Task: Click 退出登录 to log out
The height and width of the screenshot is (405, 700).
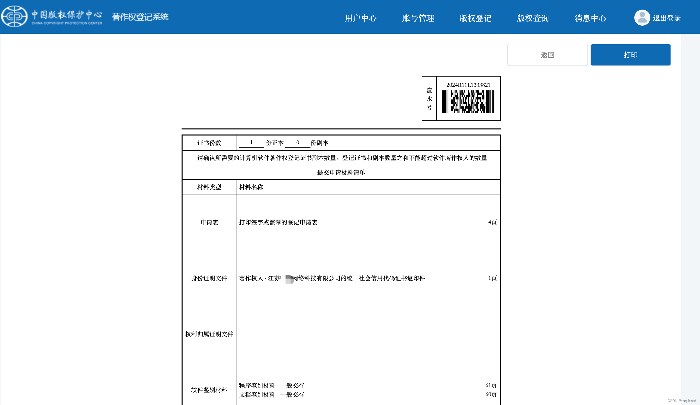Action: 667,18
